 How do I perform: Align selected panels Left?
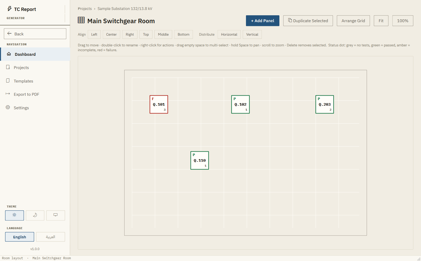(94, 34)
